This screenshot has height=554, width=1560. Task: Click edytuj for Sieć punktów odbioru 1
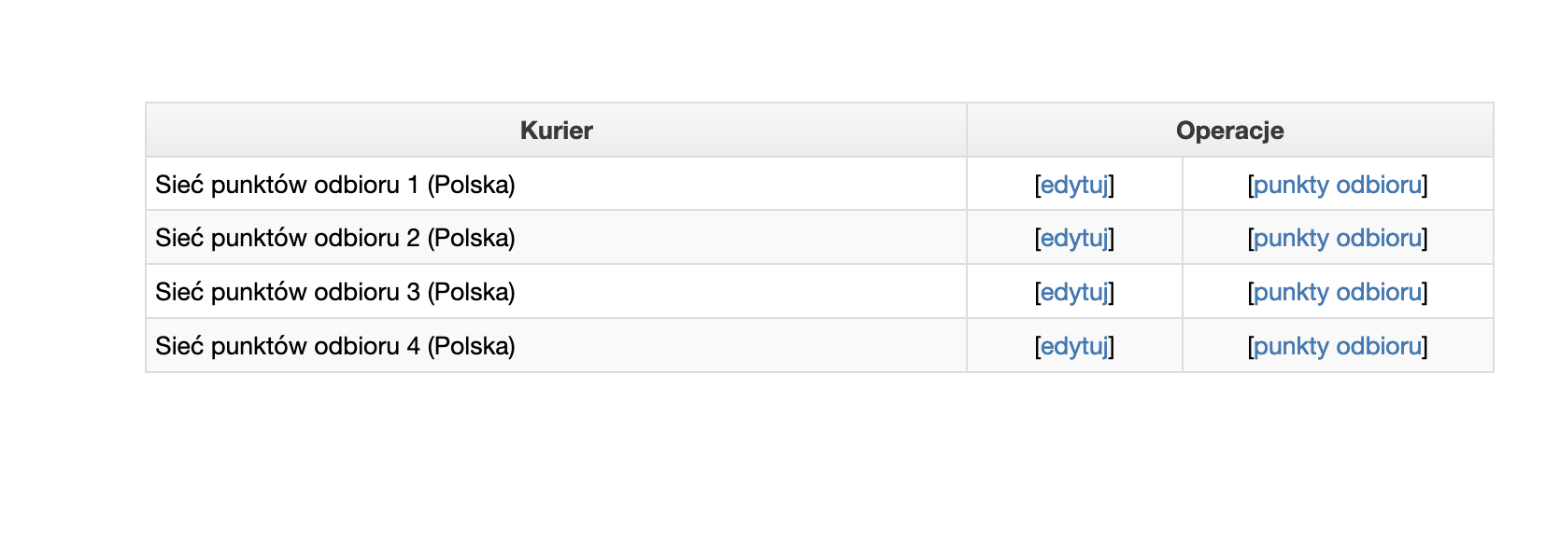[x=1074, y=185]
